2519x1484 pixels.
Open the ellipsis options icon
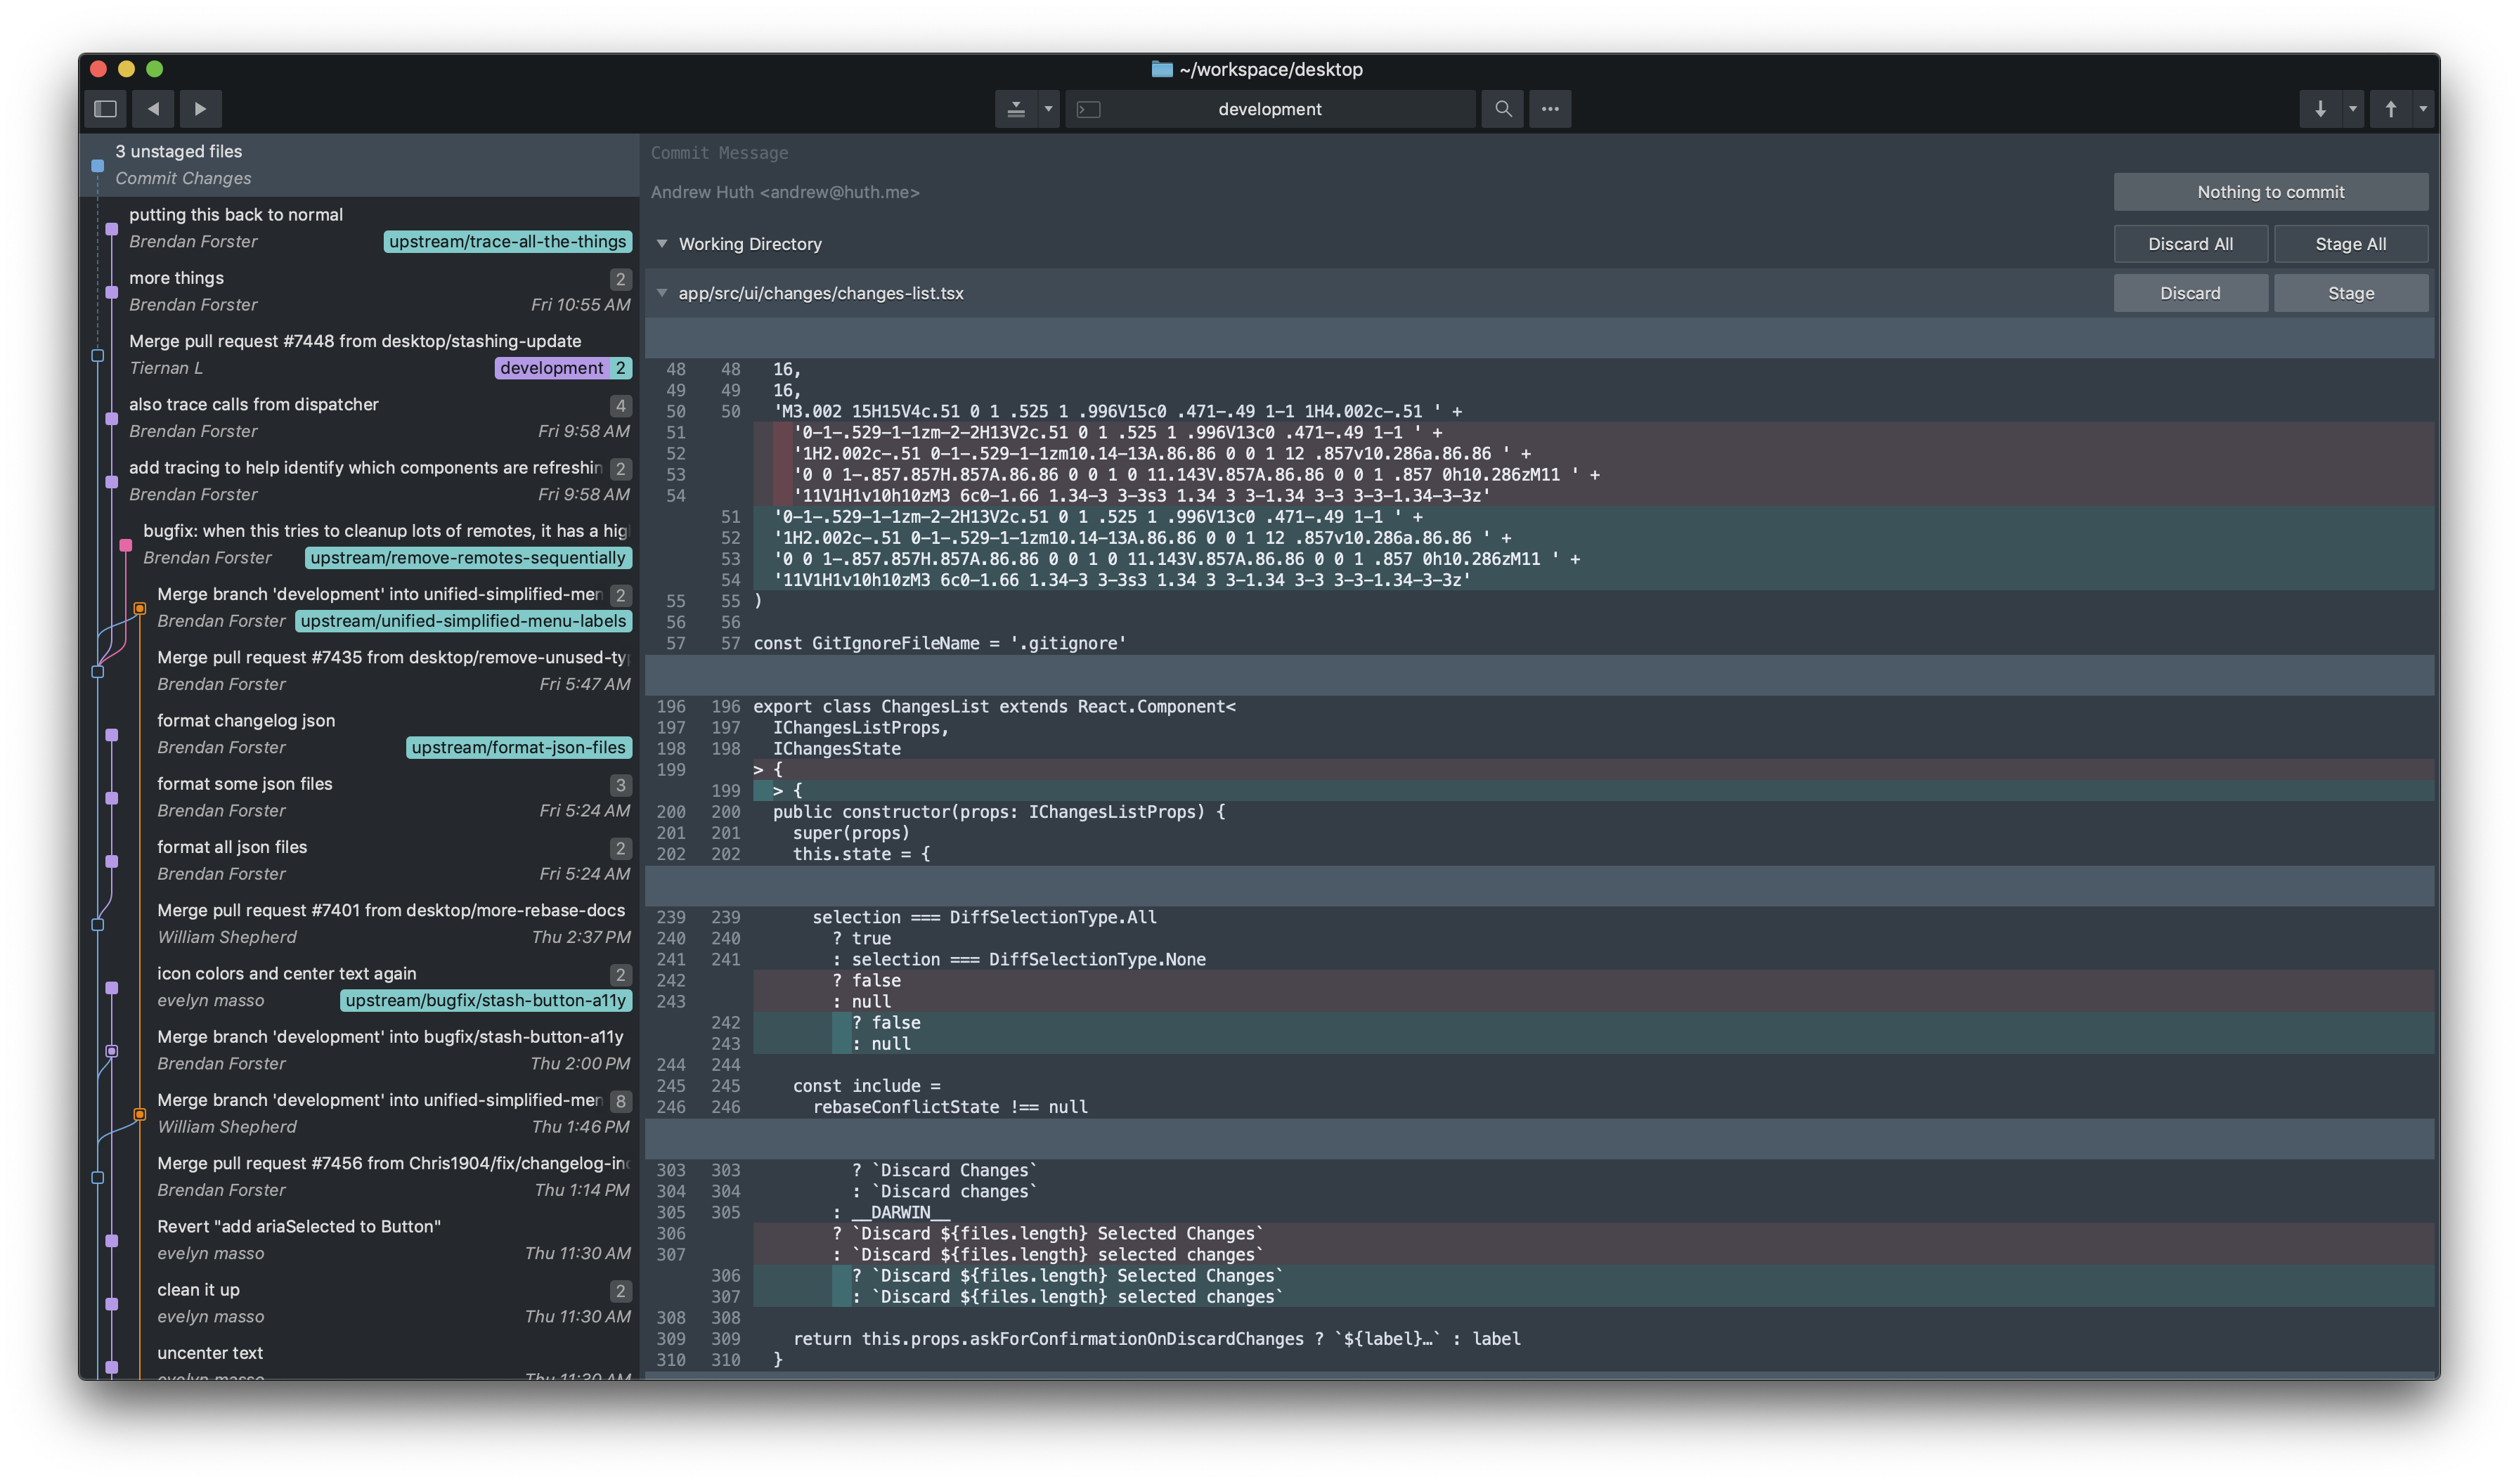(x=1549, y=108)
